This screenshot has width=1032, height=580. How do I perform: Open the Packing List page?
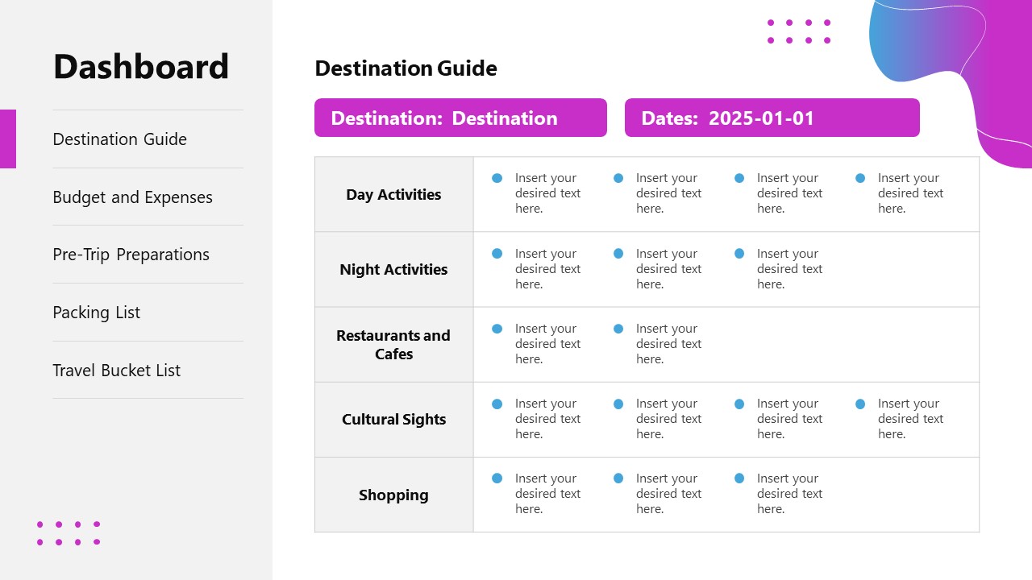[x=96, y=313]
